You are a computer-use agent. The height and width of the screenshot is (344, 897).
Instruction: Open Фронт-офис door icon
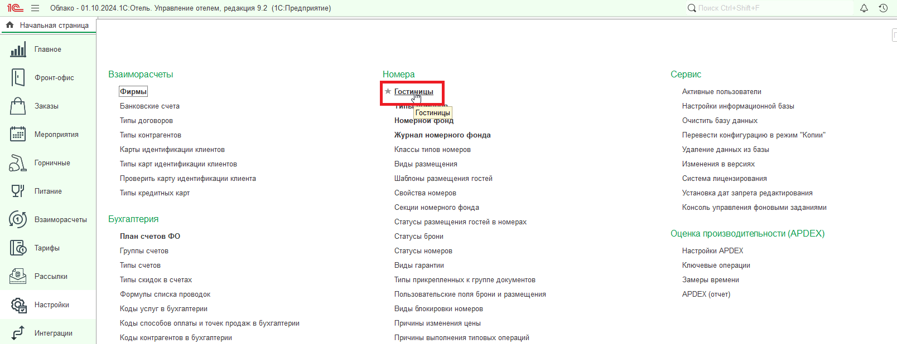click(x=18, y=78)
